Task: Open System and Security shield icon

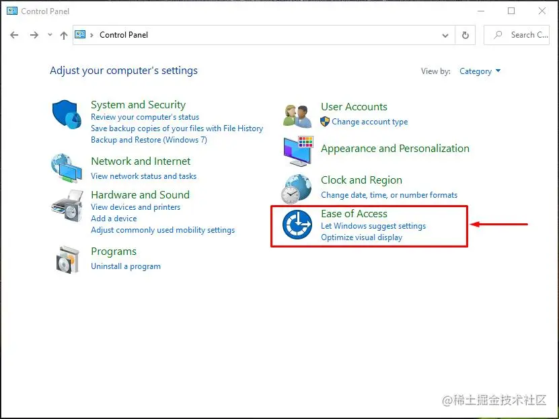Action: (x=67, y=114)
